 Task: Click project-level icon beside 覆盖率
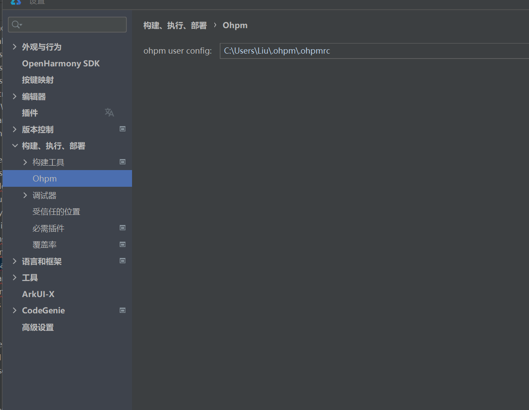pos(123,244)
